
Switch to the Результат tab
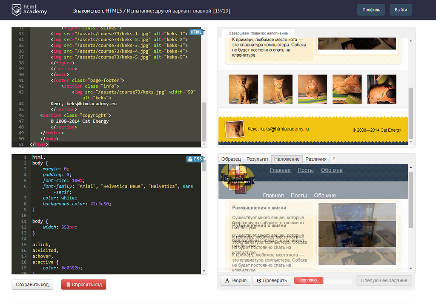tap(258, 159)
